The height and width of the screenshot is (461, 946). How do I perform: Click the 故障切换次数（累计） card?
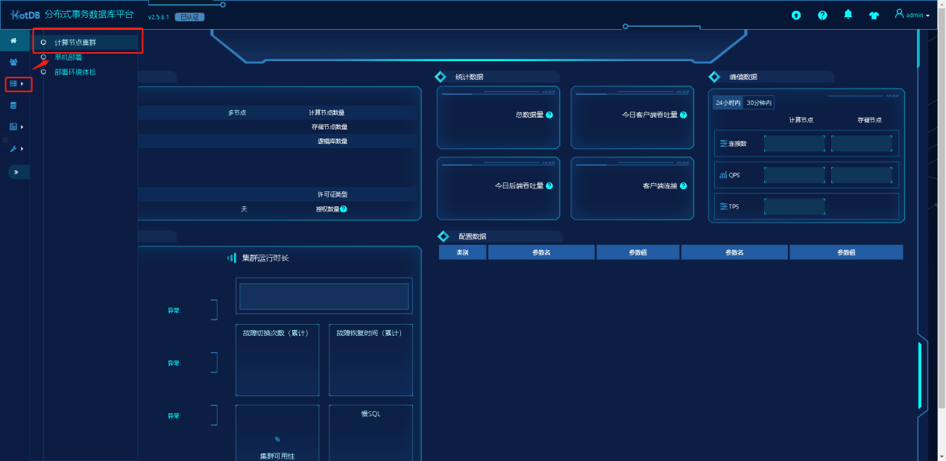pyautogui.click(x=277, y=360)
